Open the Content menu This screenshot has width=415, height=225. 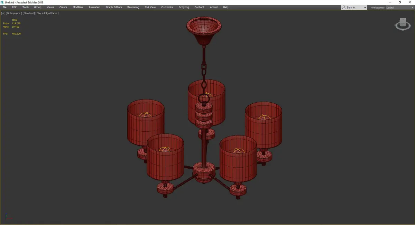click(x=199, y=7)
